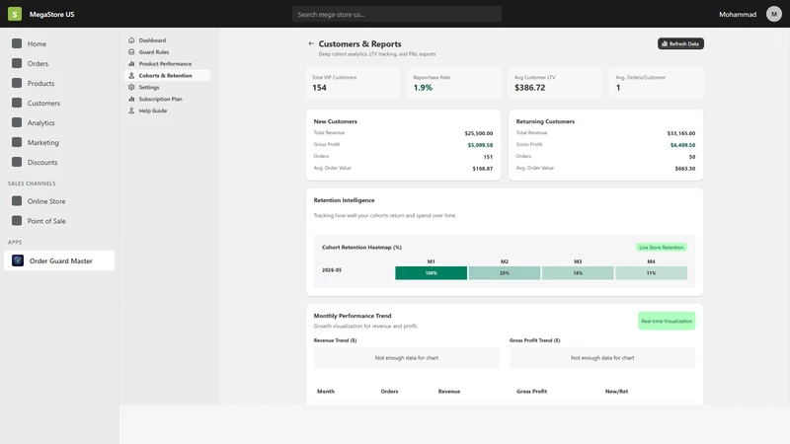
Task: Click the M3 18% heatmap cell
Action: tap(578, 273)
